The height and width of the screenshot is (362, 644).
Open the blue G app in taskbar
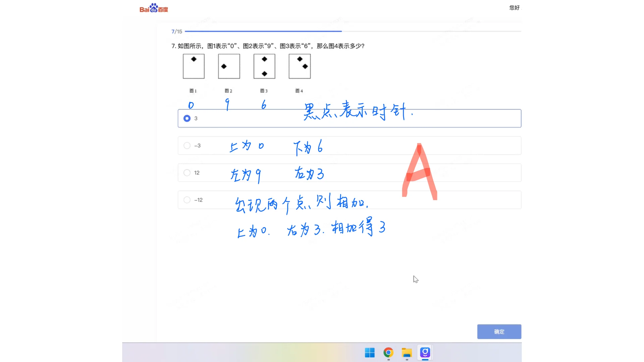point(425,353)
